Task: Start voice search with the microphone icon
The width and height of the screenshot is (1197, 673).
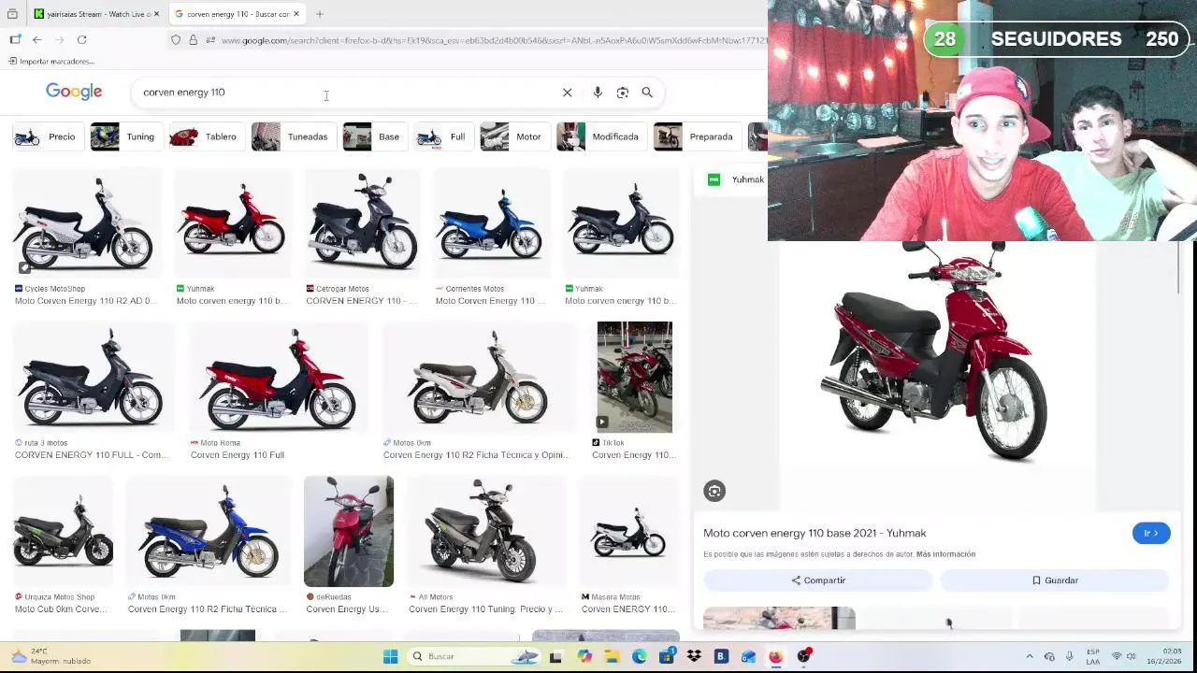Action: pyautogui.click(x=598, y=93)
